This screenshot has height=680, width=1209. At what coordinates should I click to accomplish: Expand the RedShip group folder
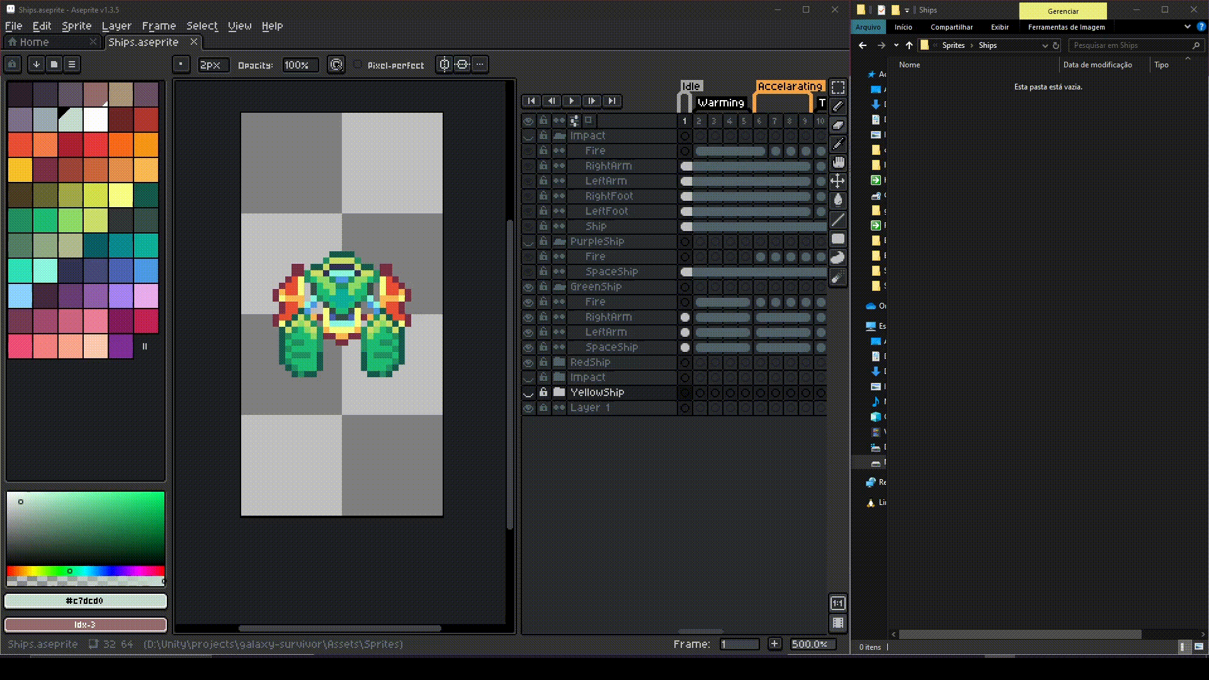559,362
